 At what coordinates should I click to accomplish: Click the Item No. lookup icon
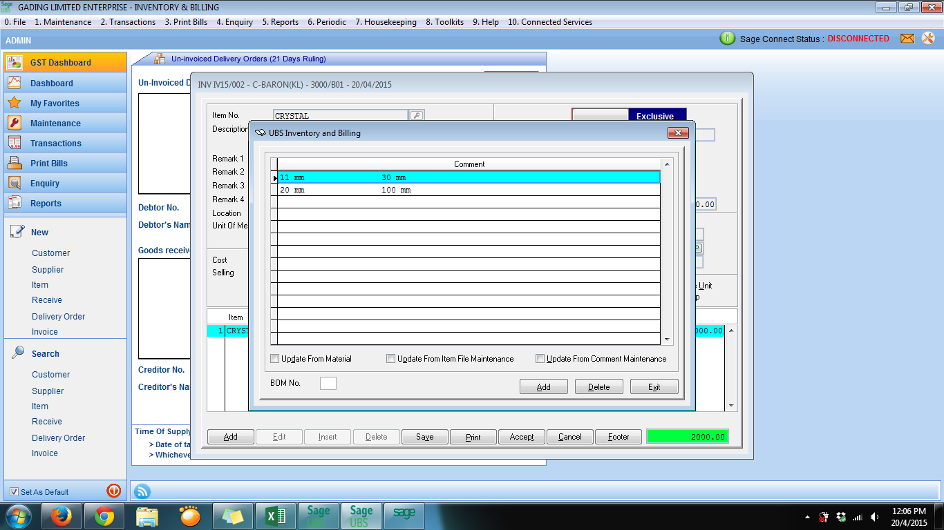417,116
